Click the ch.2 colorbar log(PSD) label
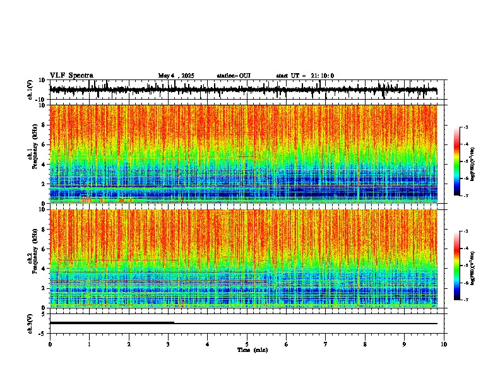The image size is (500, 386). [x=473, y=268]
